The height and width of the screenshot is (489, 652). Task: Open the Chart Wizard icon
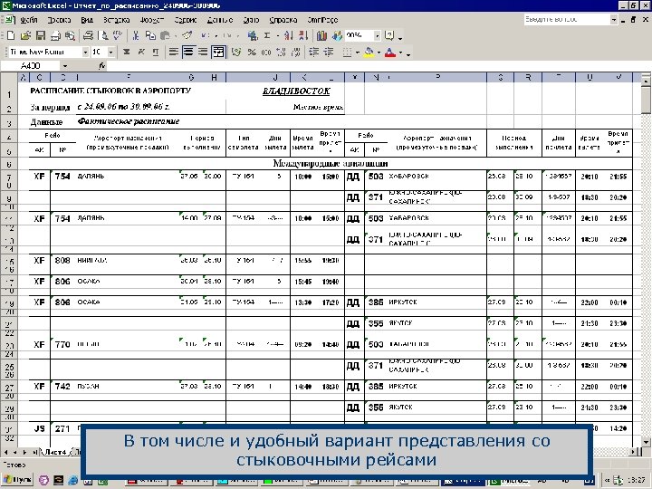(321, 35)
